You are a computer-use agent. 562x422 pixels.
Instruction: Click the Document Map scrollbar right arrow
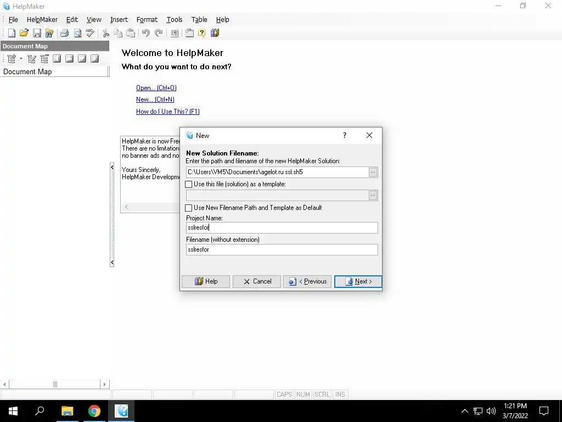pos(105,384)
